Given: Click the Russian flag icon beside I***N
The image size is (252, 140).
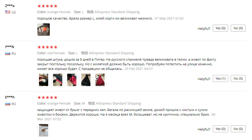Looking at the screenshot, I should 8,53.
